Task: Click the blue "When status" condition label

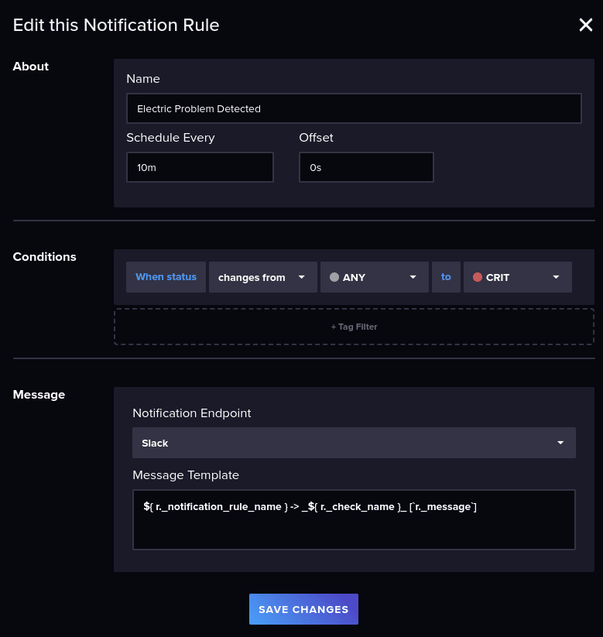Action: click(166, 276)
